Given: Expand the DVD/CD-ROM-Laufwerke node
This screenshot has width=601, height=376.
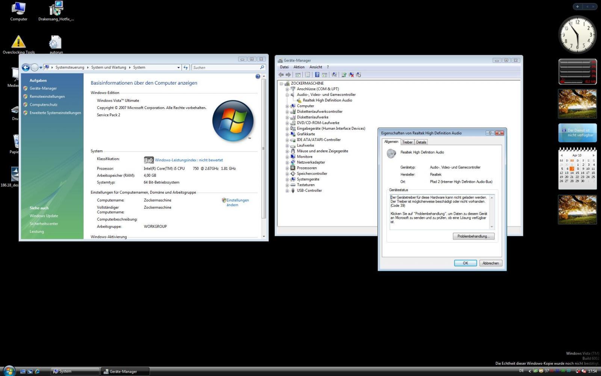Looking at the screenshot, I should [x=287, y=123].
